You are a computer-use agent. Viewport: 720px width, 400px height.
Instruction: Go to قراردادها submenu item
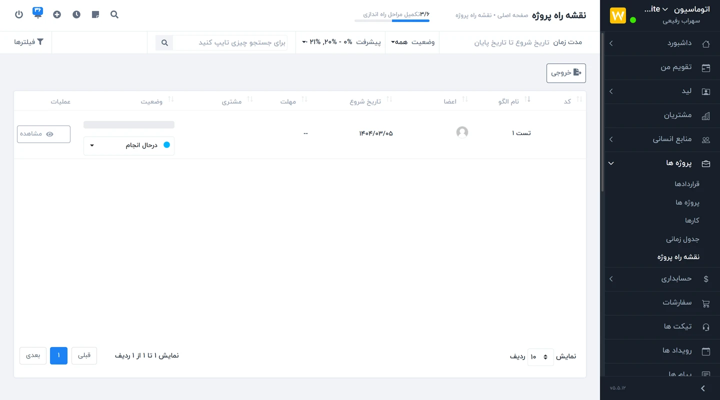pyautogui.click(x=687, y=184)
